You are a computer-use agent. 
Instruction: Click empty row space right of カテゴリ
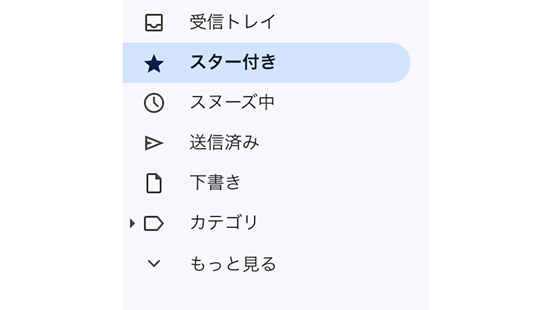[345, 223]
